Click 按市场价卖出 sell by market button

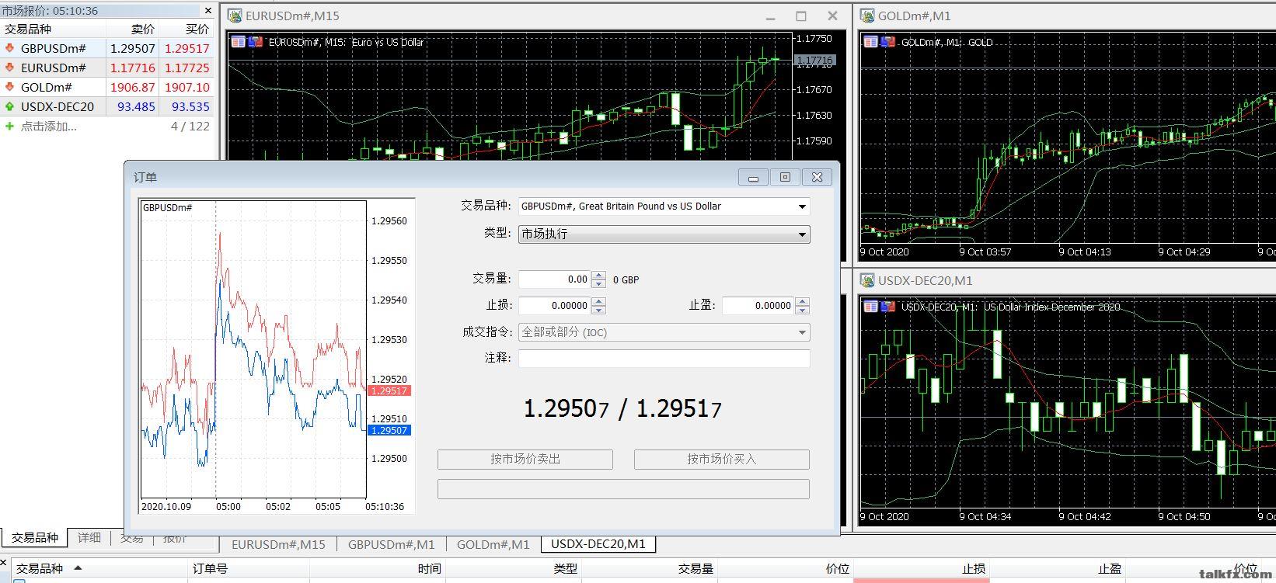click(x=525, y=460)
